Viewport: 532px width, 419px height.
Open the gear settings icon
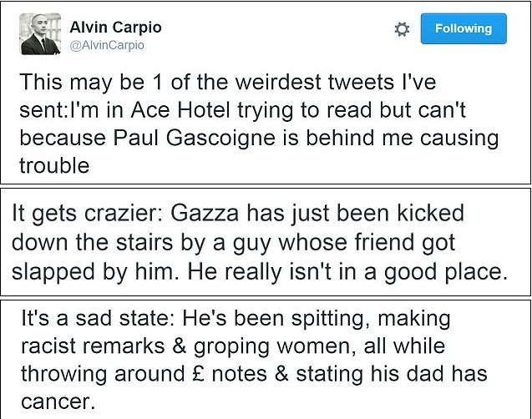click(402, 29)
